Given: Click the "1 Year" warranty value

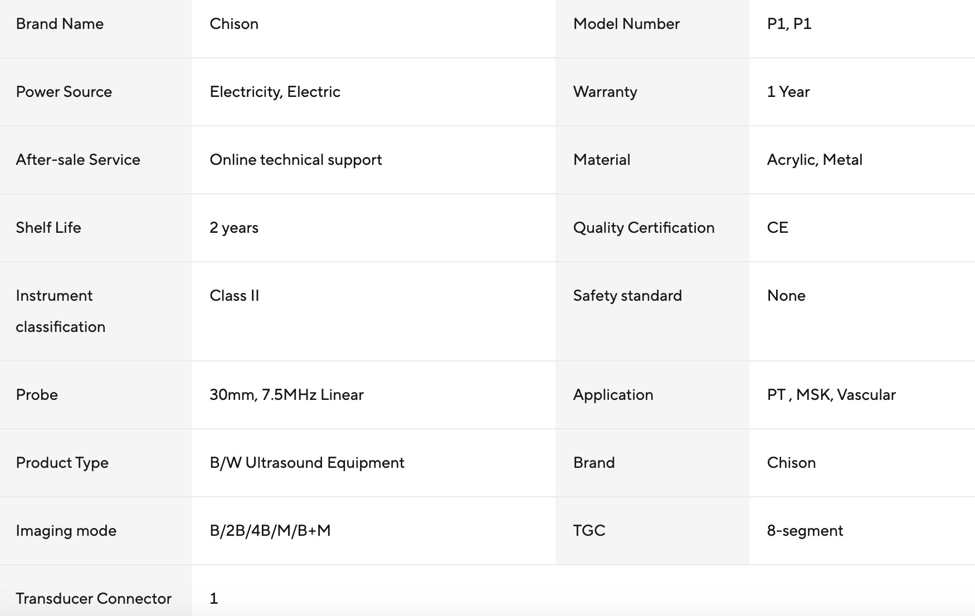Looking at the screenshot, I should coord(788,92).
